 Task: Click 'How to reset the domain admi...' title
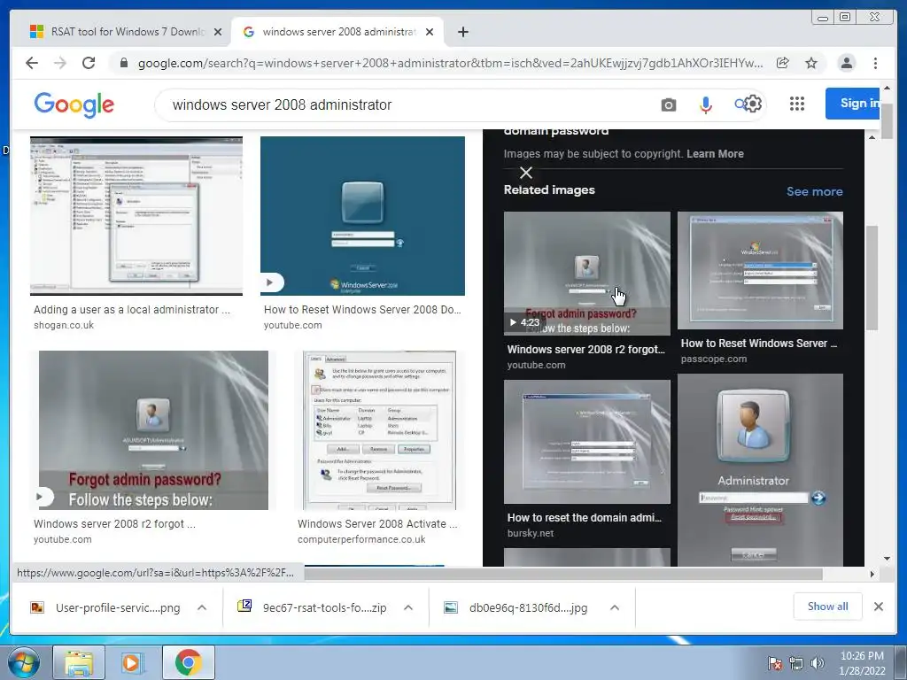click(585, 517)
